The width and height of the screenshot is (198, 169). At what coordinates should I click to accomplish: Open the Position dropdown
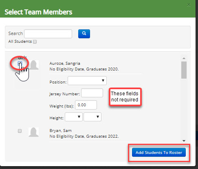pos(87,81)
